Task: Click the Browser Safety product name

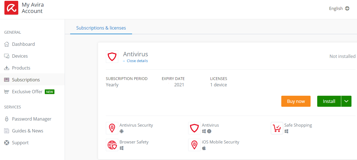Action: coord(134,142)
